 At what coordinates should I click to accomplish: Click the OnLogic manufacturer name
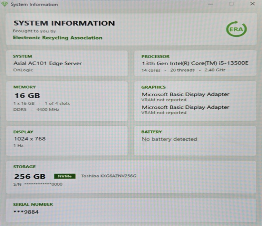[23, 70]
